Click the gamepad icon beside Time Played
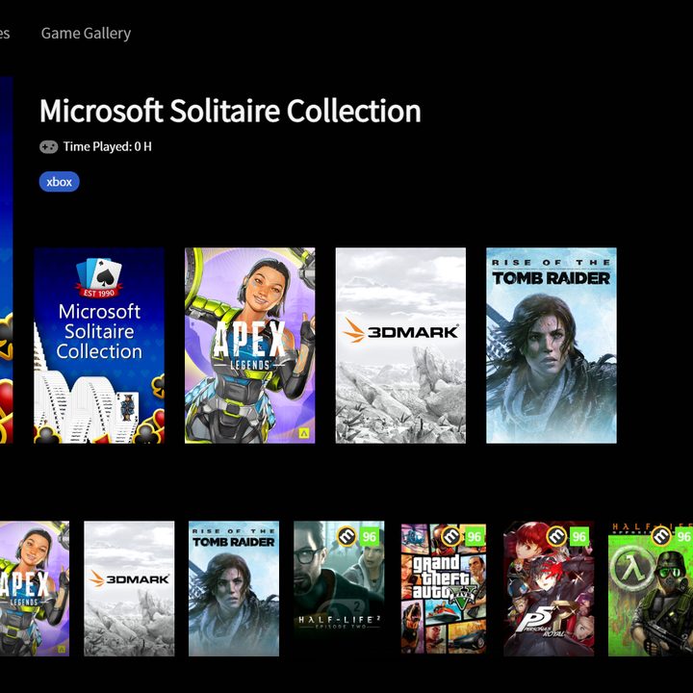 pyautogui.click(x=49, y=146)
